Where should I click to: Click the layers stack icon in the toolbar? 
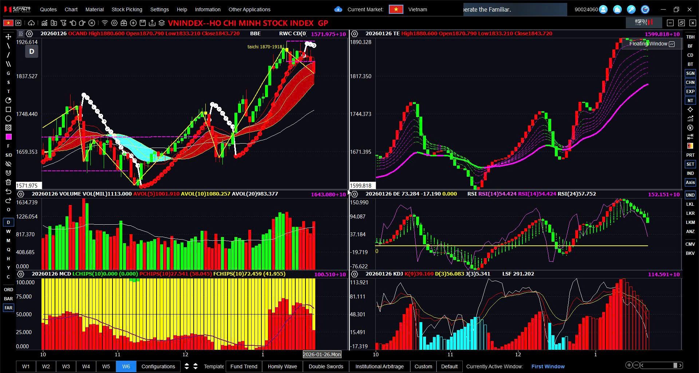tap(162, 23)
